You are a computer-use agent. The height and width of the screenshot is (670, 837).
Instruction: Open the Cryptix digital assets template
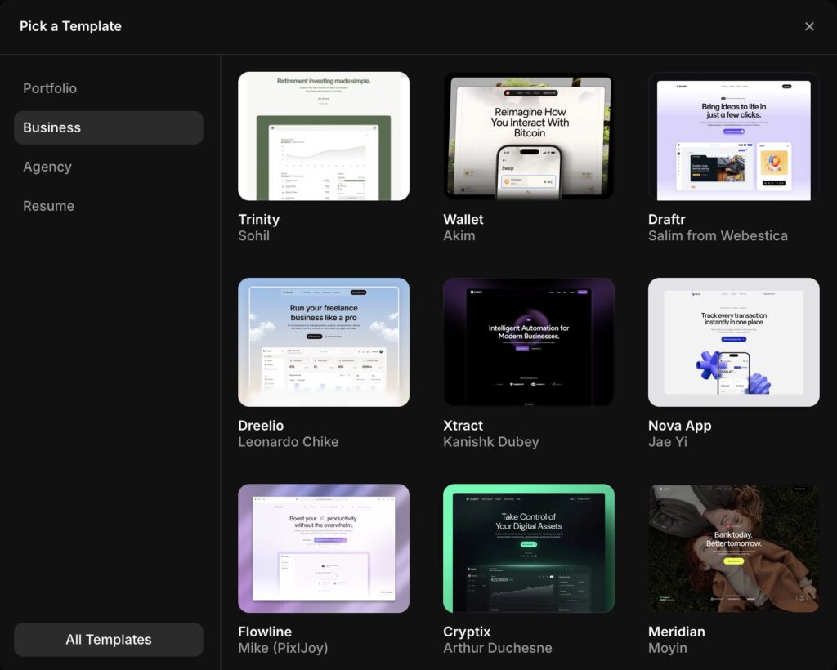click(x=529, y=548)
